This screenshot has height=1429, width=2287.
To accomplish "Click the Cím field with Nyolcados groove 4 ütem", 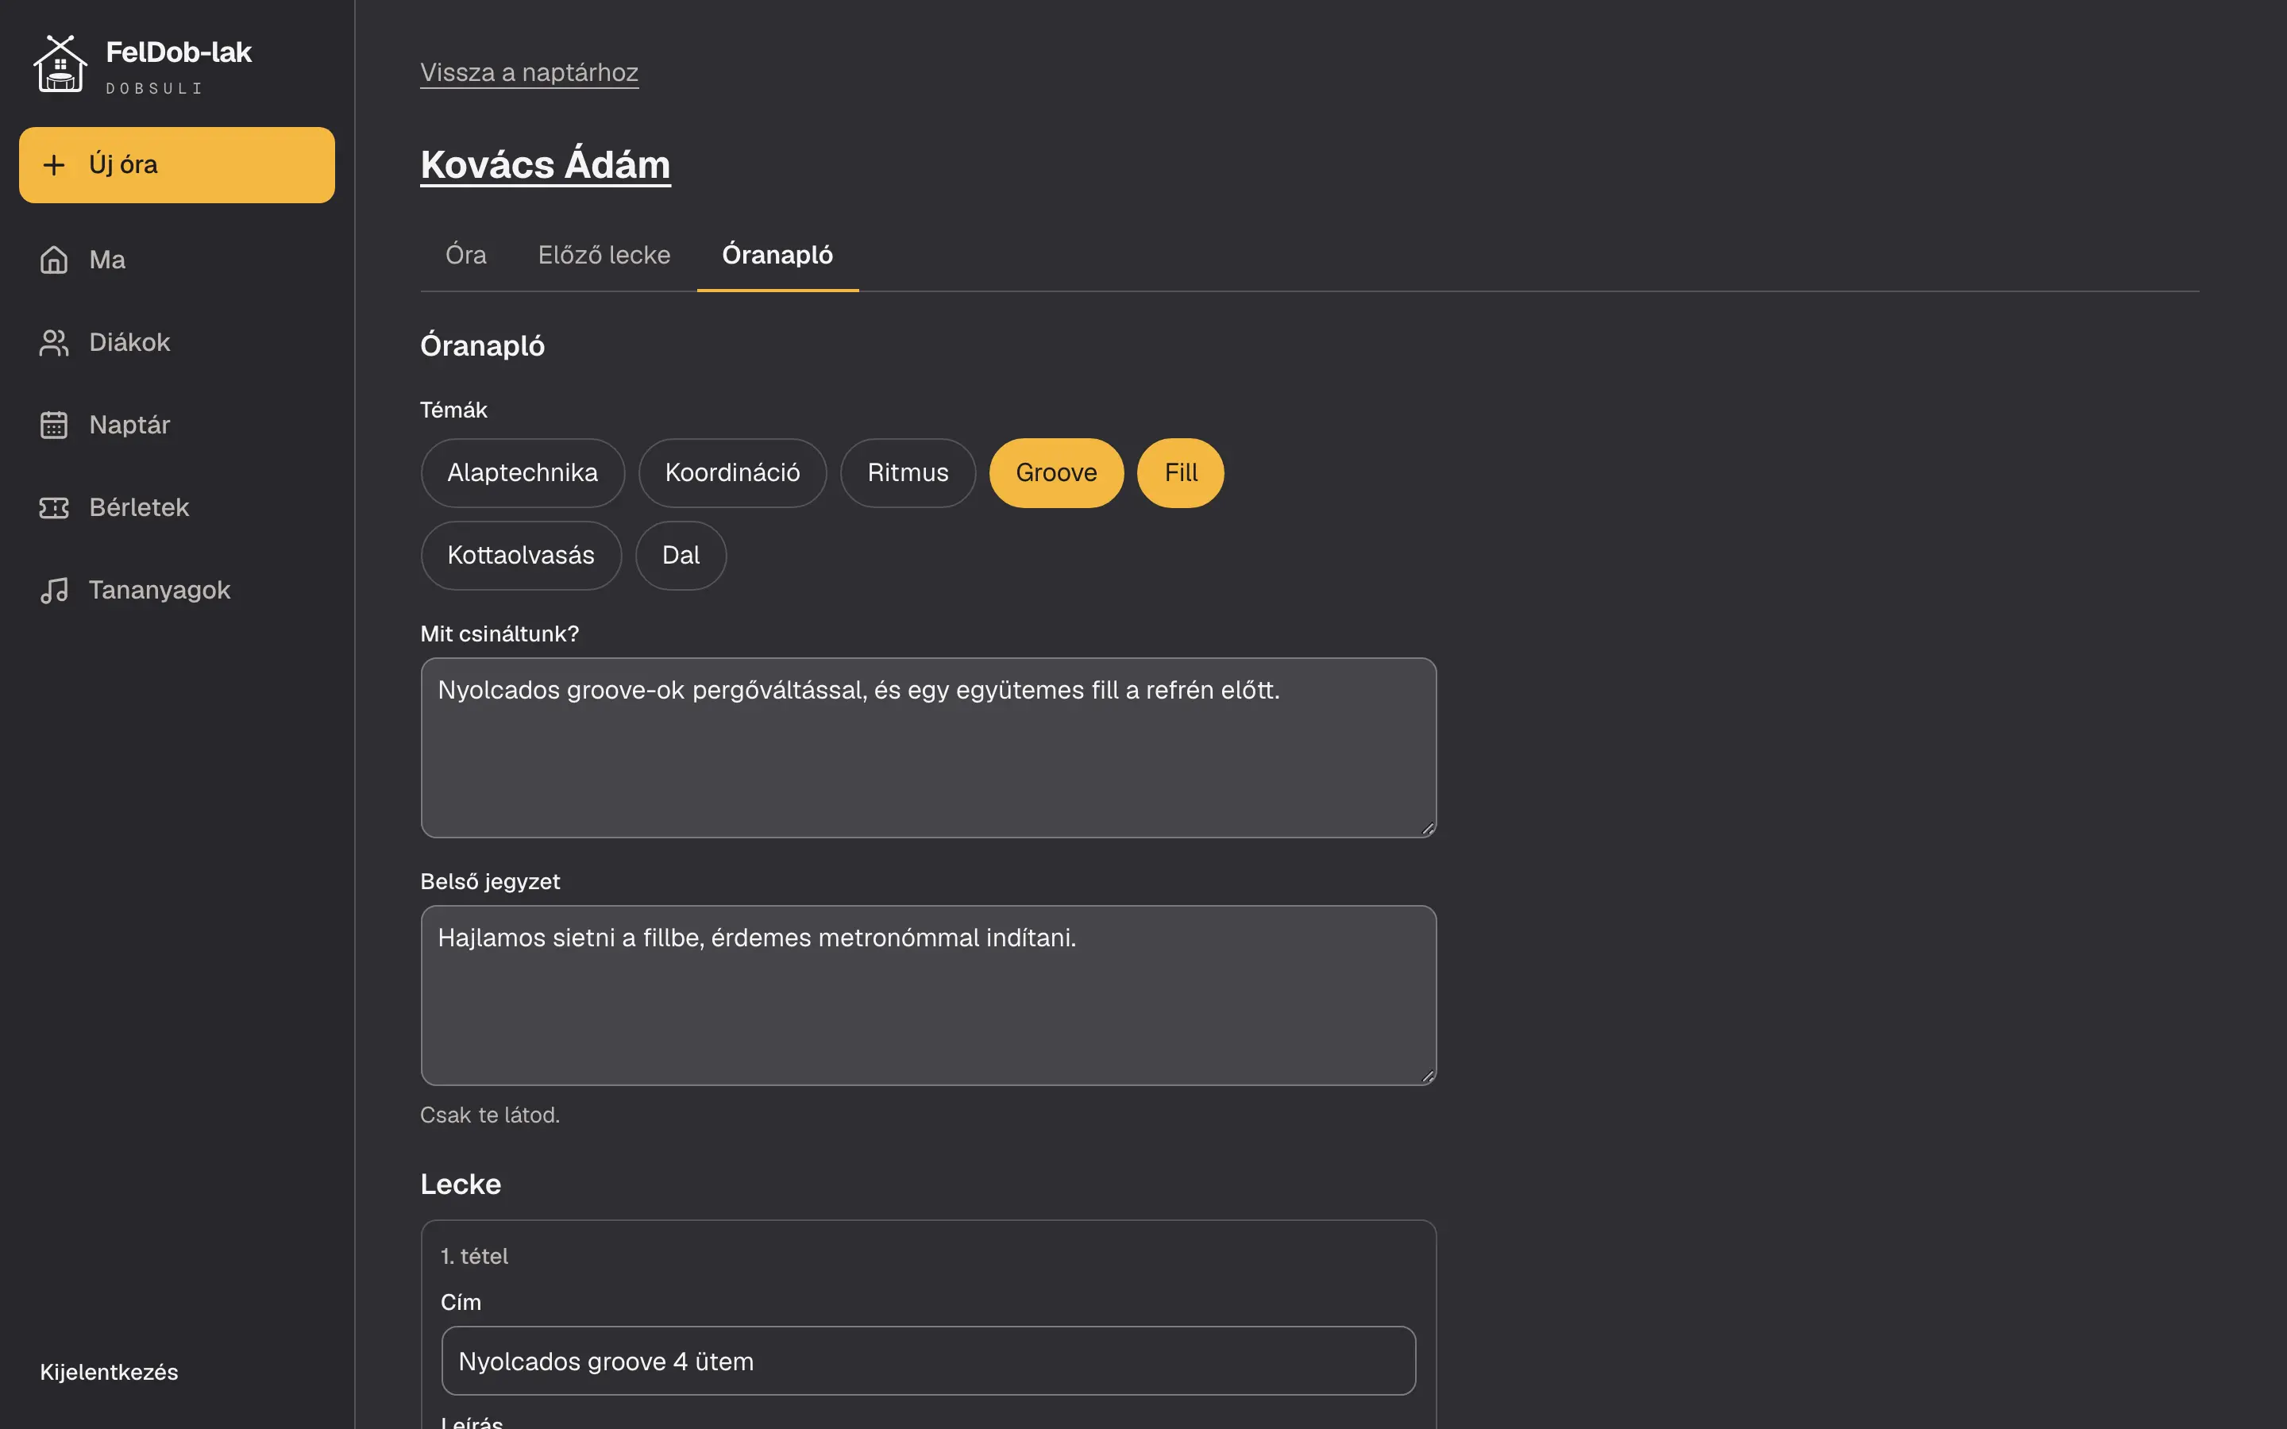I will [x=928, y=1361].
